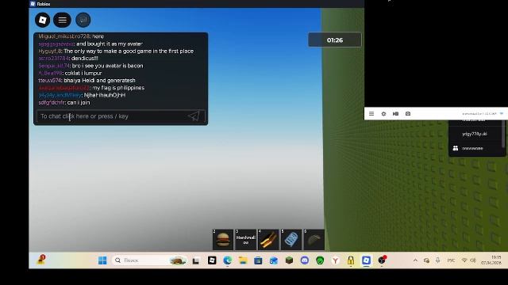Open the green shield app on the taskbar
This screenshot has width=508, height=285.
pyautogui.click(x=320, y=260)
